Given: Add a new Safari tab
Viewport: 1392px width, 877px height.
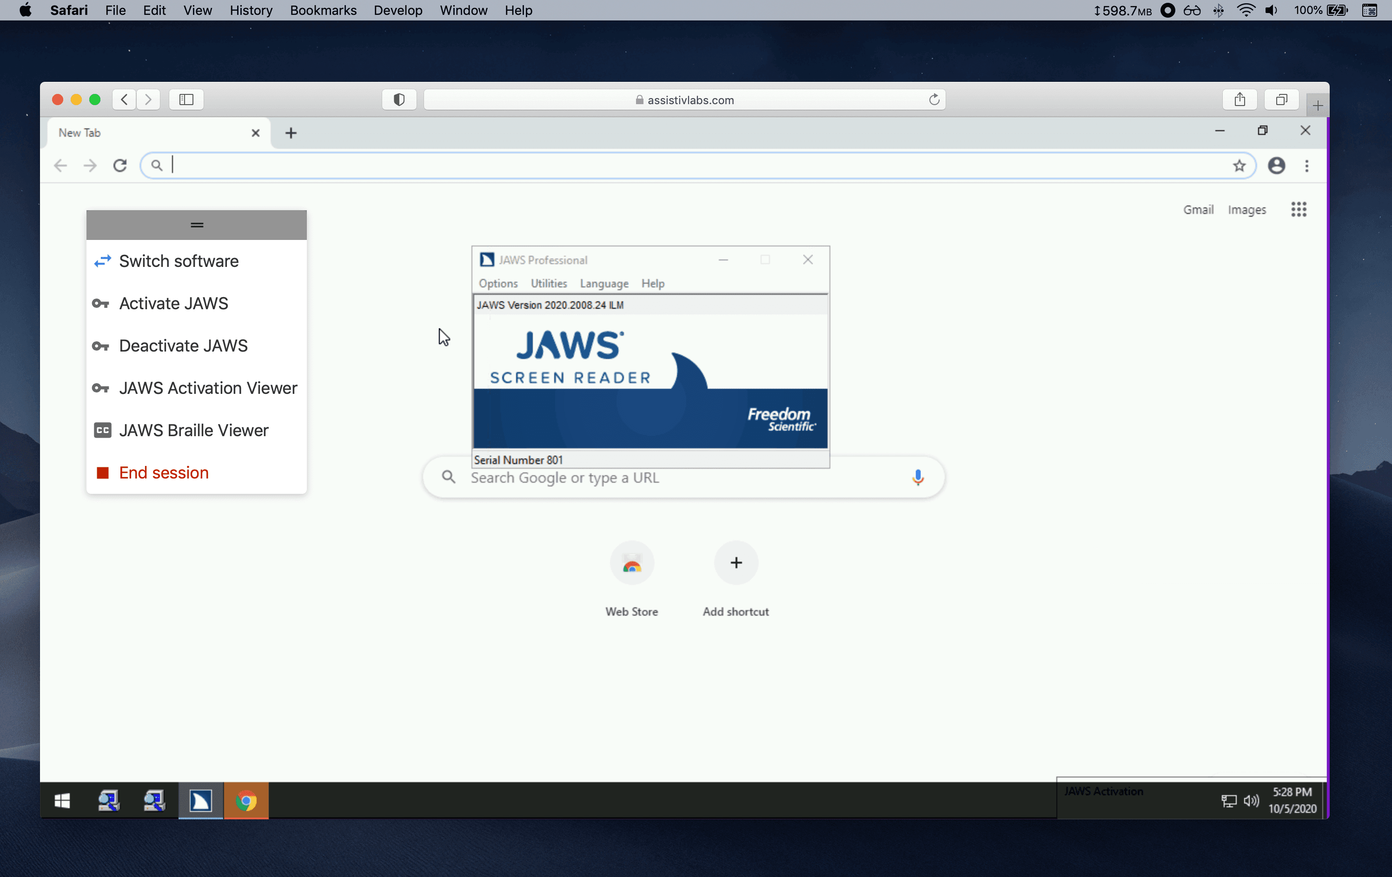Looking at the screenshot, I should click(1318, 105).
